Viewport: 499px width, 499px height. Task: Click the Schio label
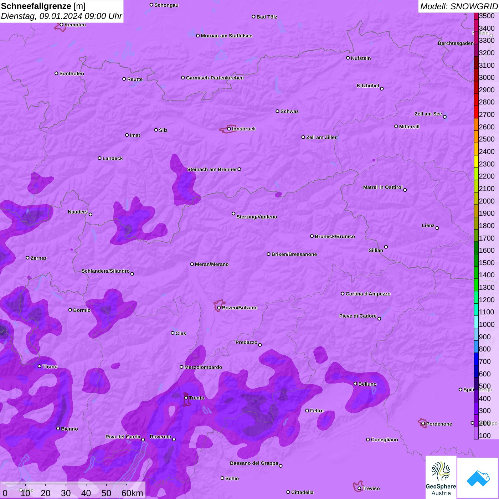pos(232,478)
